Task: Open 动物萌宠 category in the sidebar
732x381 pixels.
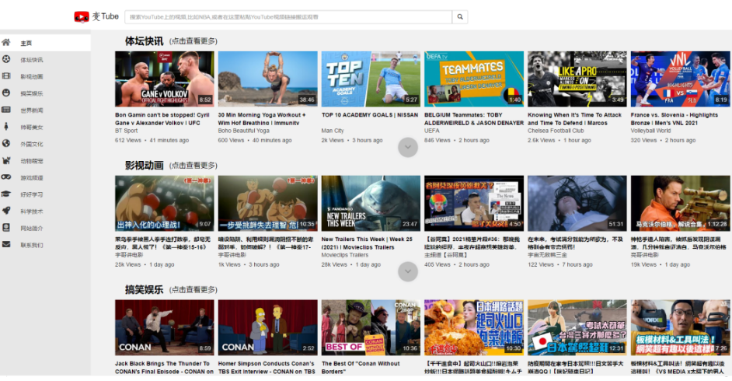Action: click(x=32, y=161)
